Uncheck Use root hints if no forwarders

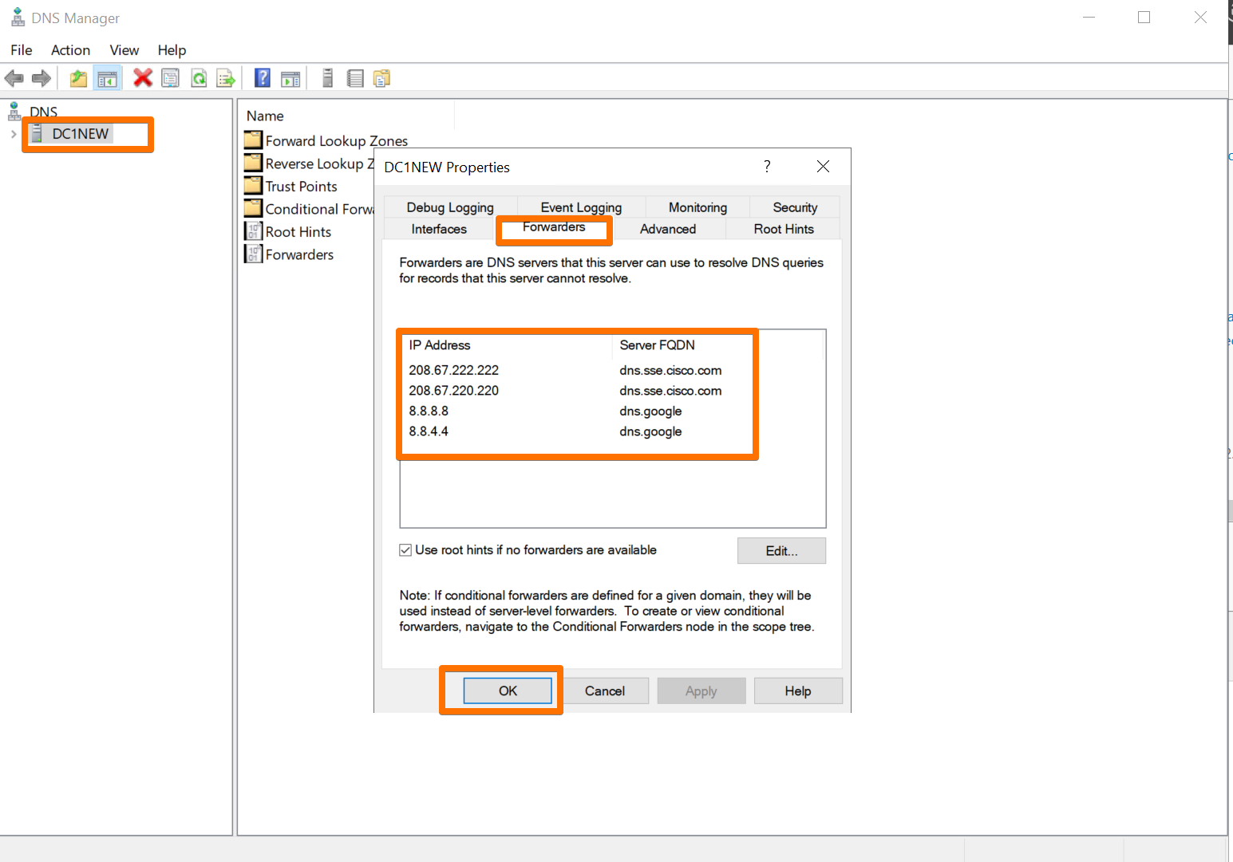pos(405,550)
